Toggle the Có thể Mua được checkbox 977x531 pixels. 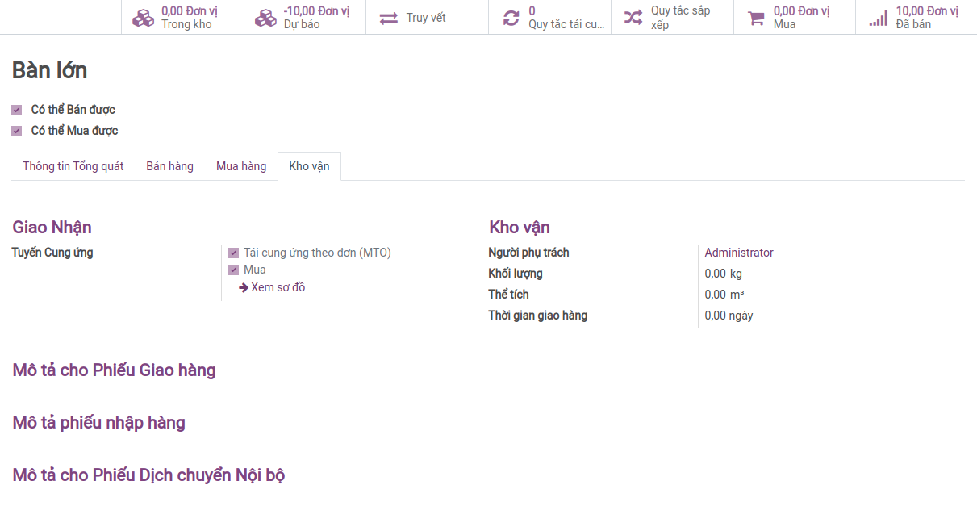click(x=16, y=131)
